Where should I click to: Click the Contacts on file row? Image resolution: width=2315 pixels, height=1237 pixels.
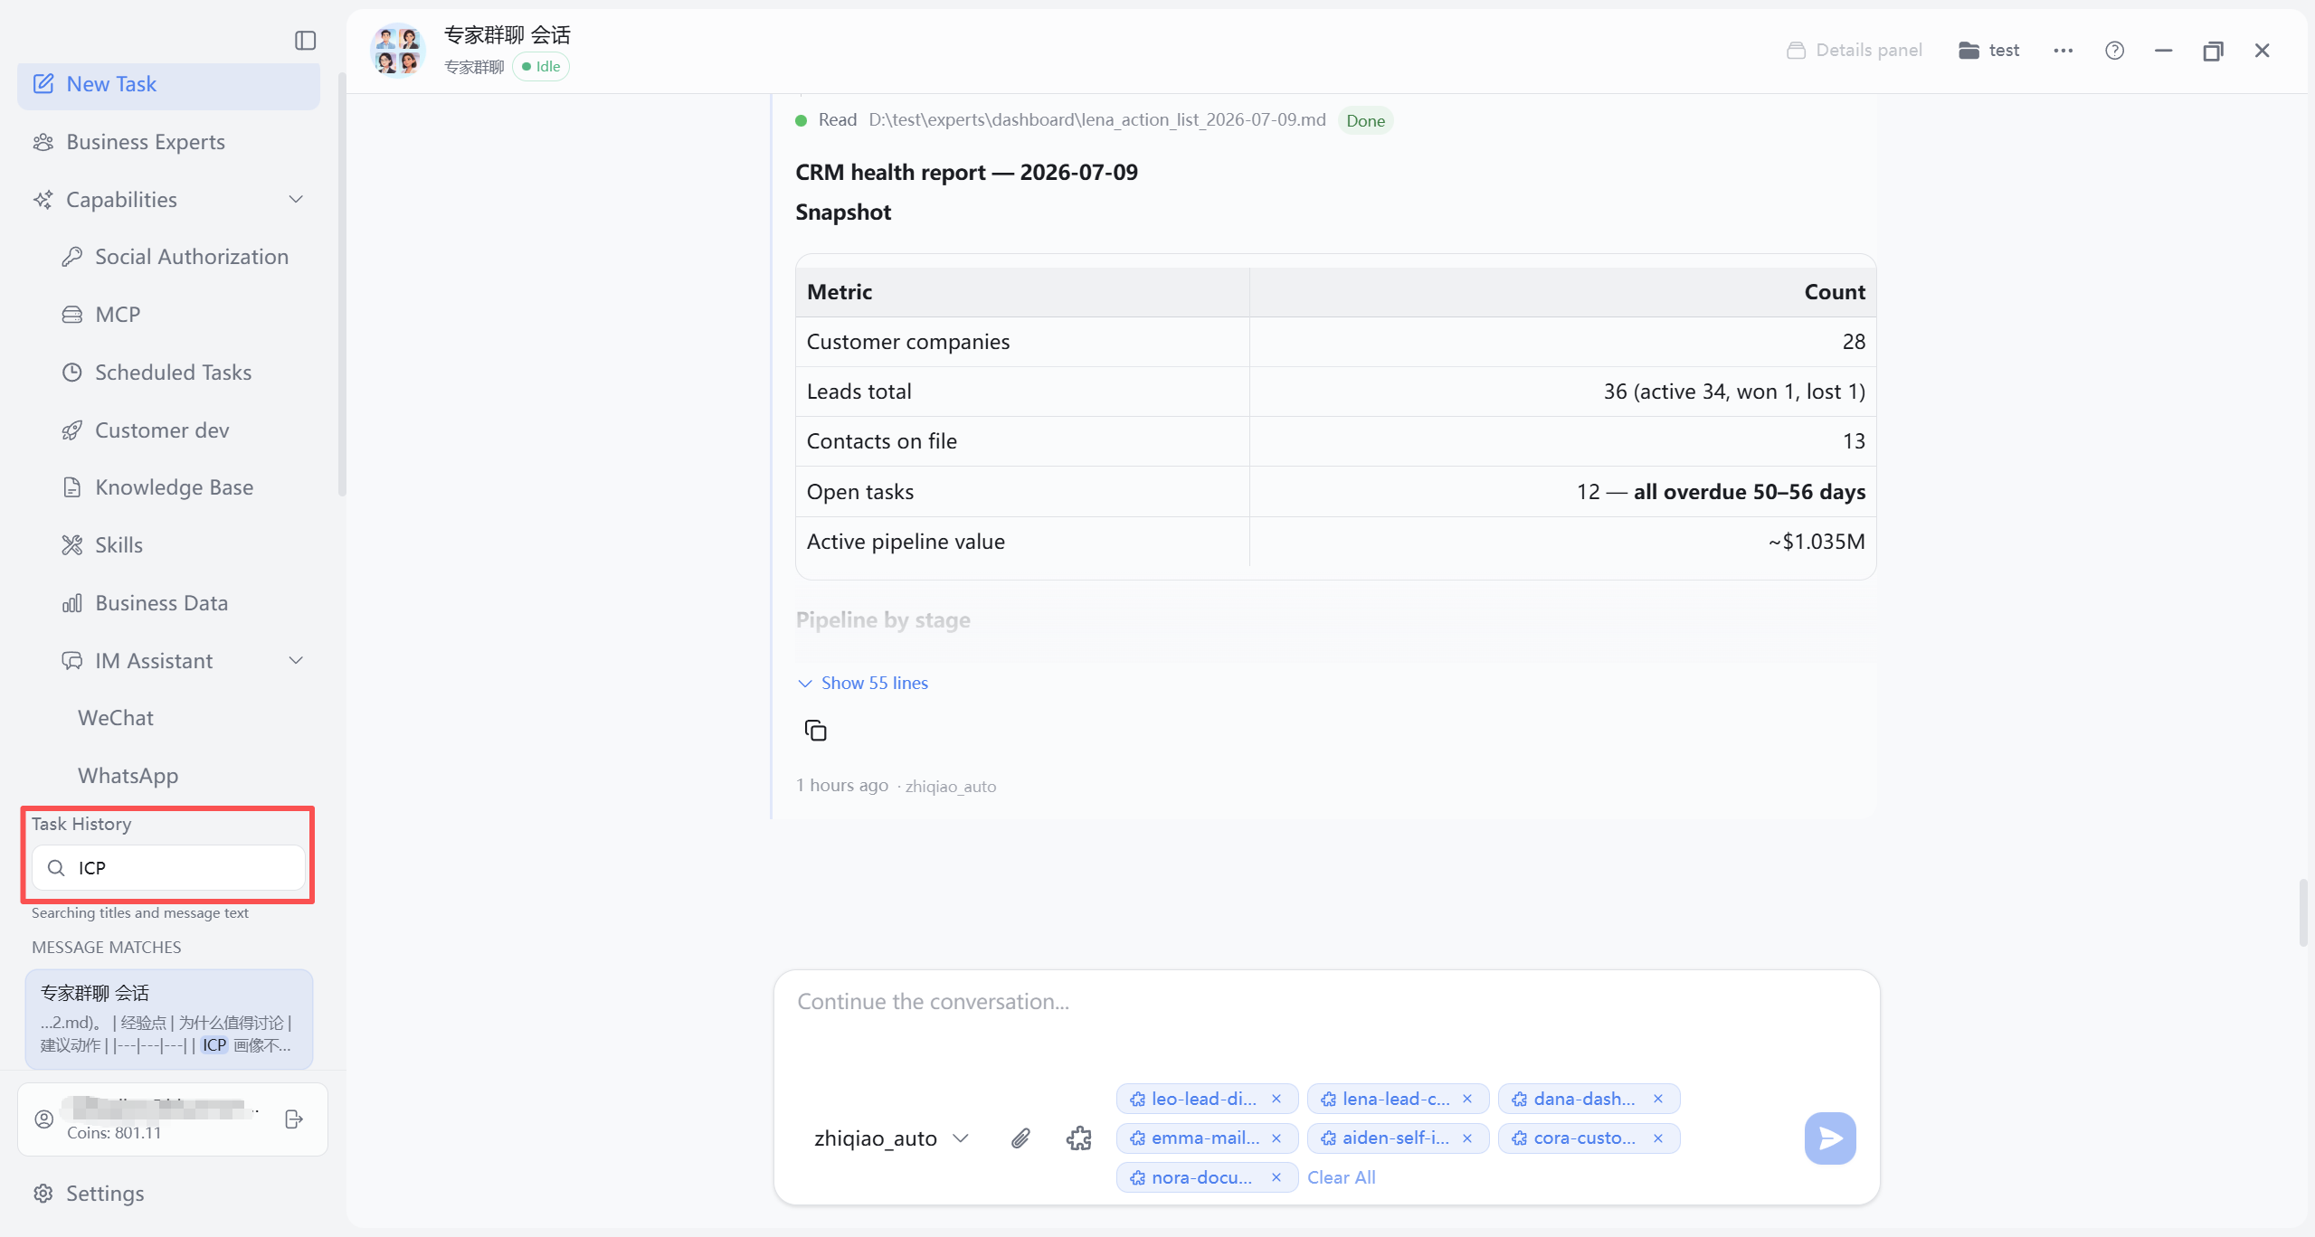(x=1335, y=441)
